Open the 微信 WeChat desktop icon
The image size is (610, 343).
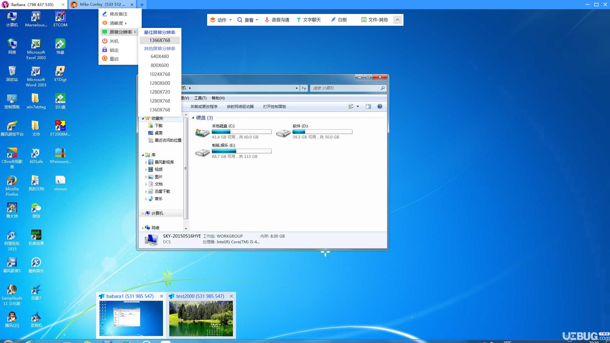[36, 210]
